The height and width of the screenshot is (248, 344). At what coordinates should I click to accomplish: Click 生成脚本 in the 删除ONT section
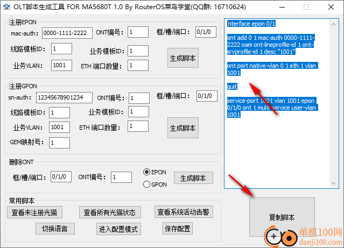click(x=193, y=178)
